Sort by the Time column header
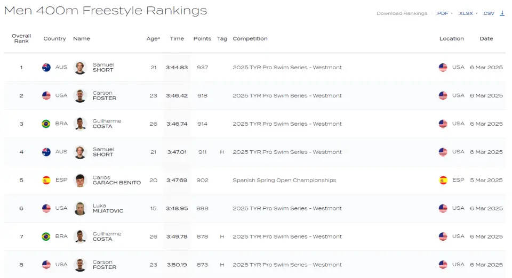 [x=177, y=38]
